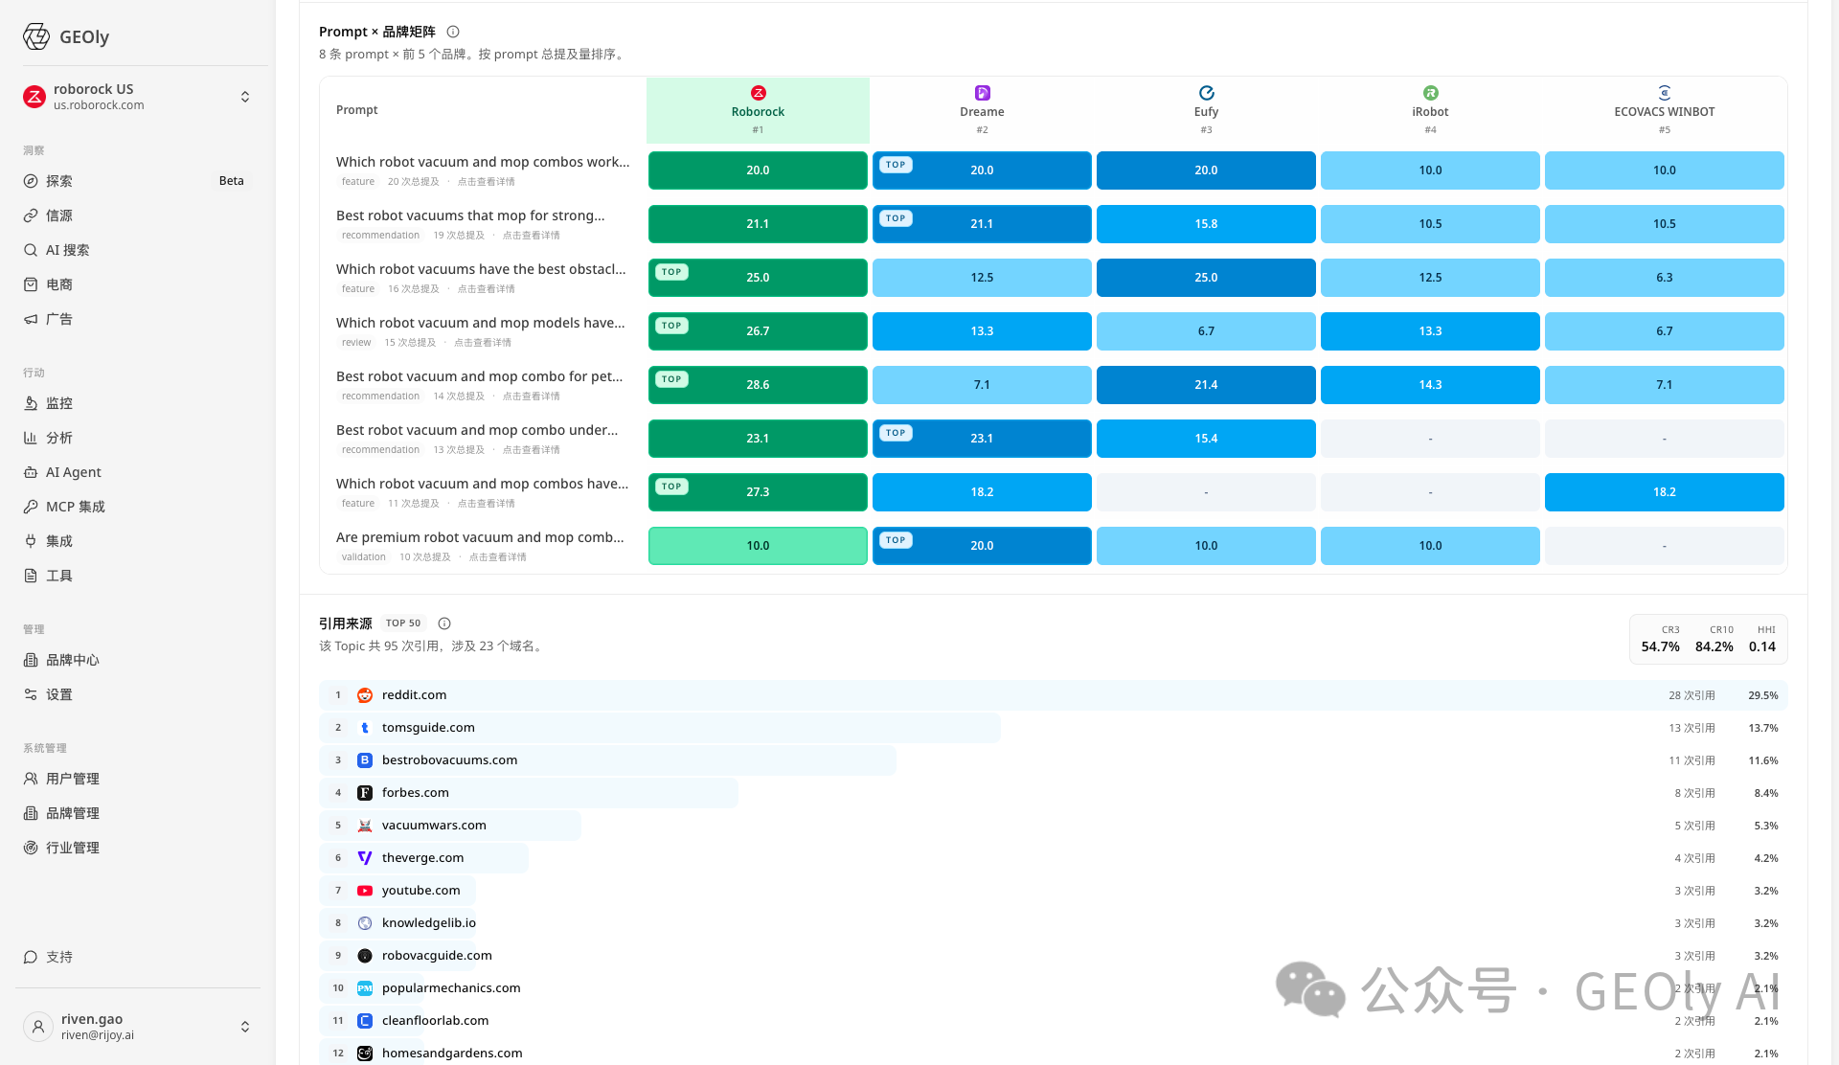Click the youtube.com favicon
1839x1065 pixels.
[x=365, y=891]
